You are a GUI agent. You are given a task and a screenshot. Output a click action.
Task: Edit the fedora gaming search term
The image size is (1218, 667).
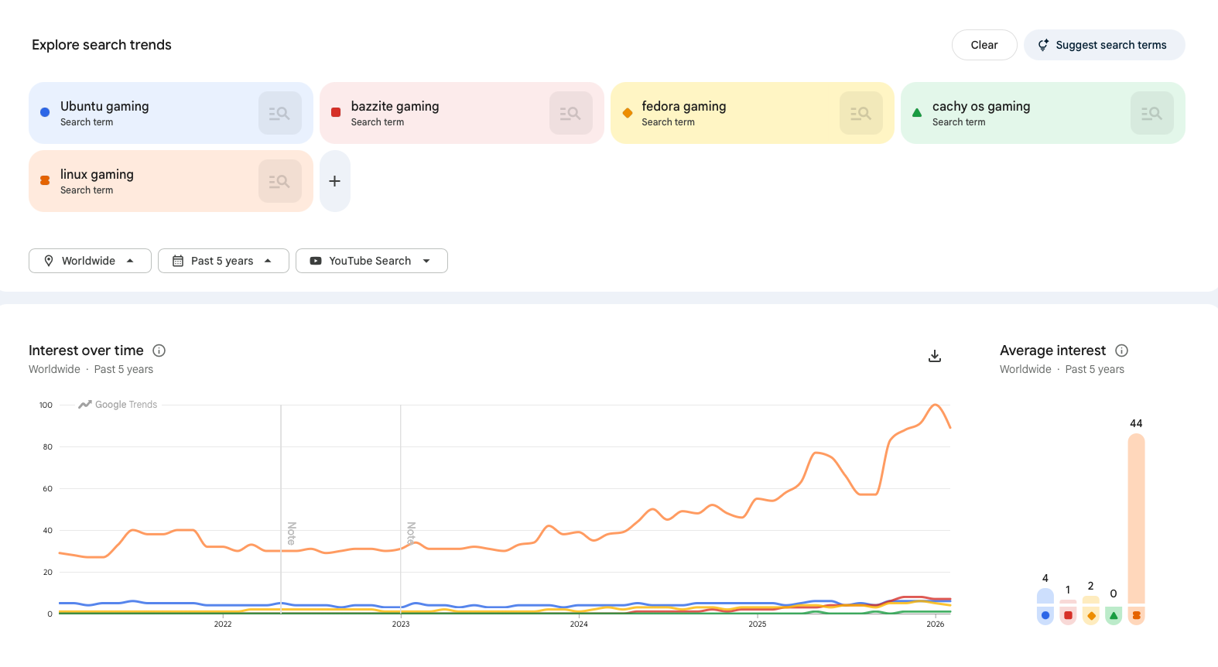(683, 107)
